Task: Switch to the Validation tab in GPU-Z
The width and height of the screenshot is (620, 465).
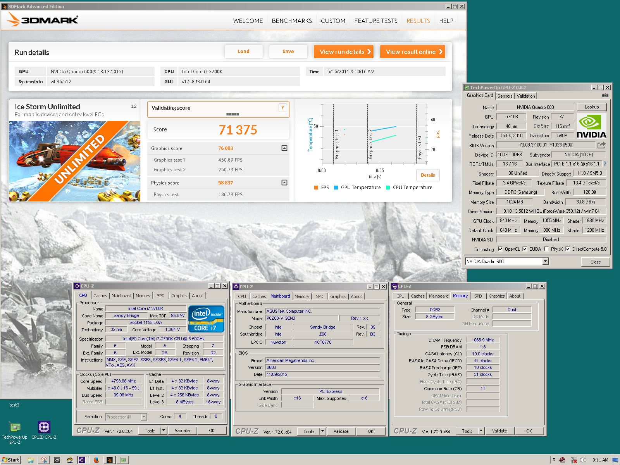Action: tap(526, 96)
